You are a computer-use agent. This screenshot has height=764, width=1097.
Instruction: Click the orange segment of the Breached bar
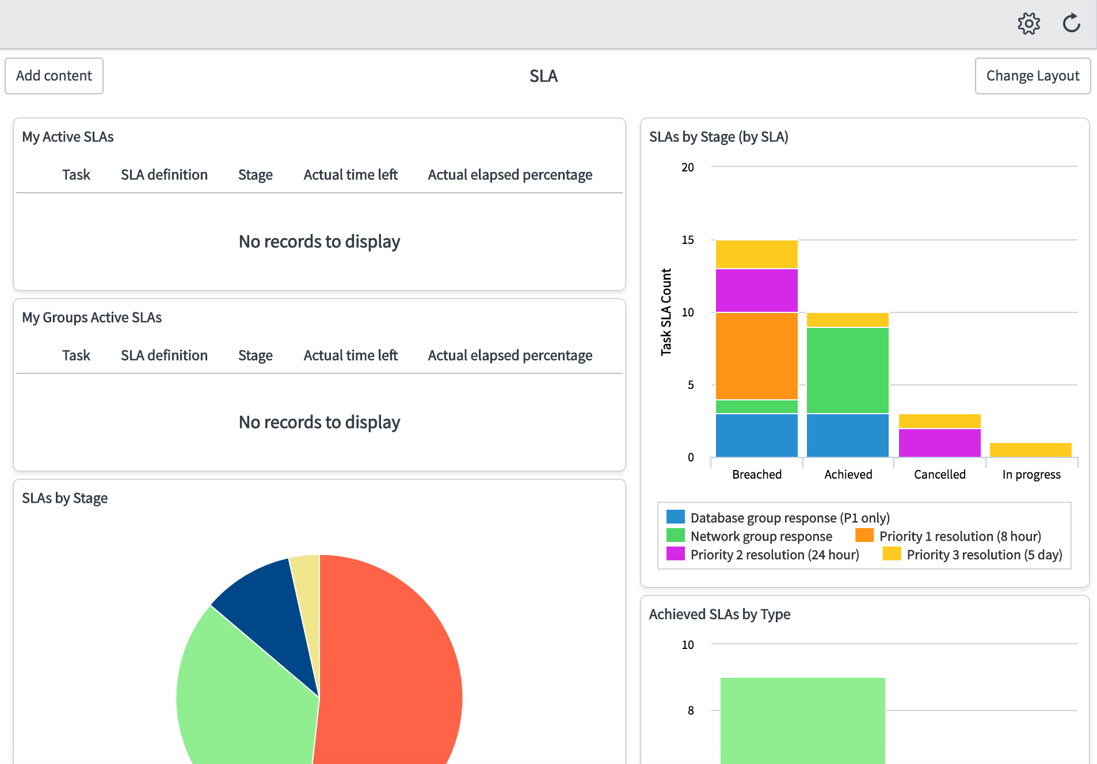(x=757, y=356)
